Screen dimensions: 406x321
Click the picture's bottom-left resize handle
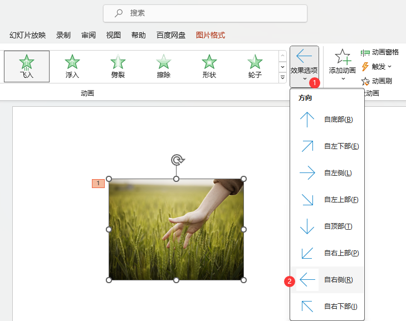(x=109, y=280)
